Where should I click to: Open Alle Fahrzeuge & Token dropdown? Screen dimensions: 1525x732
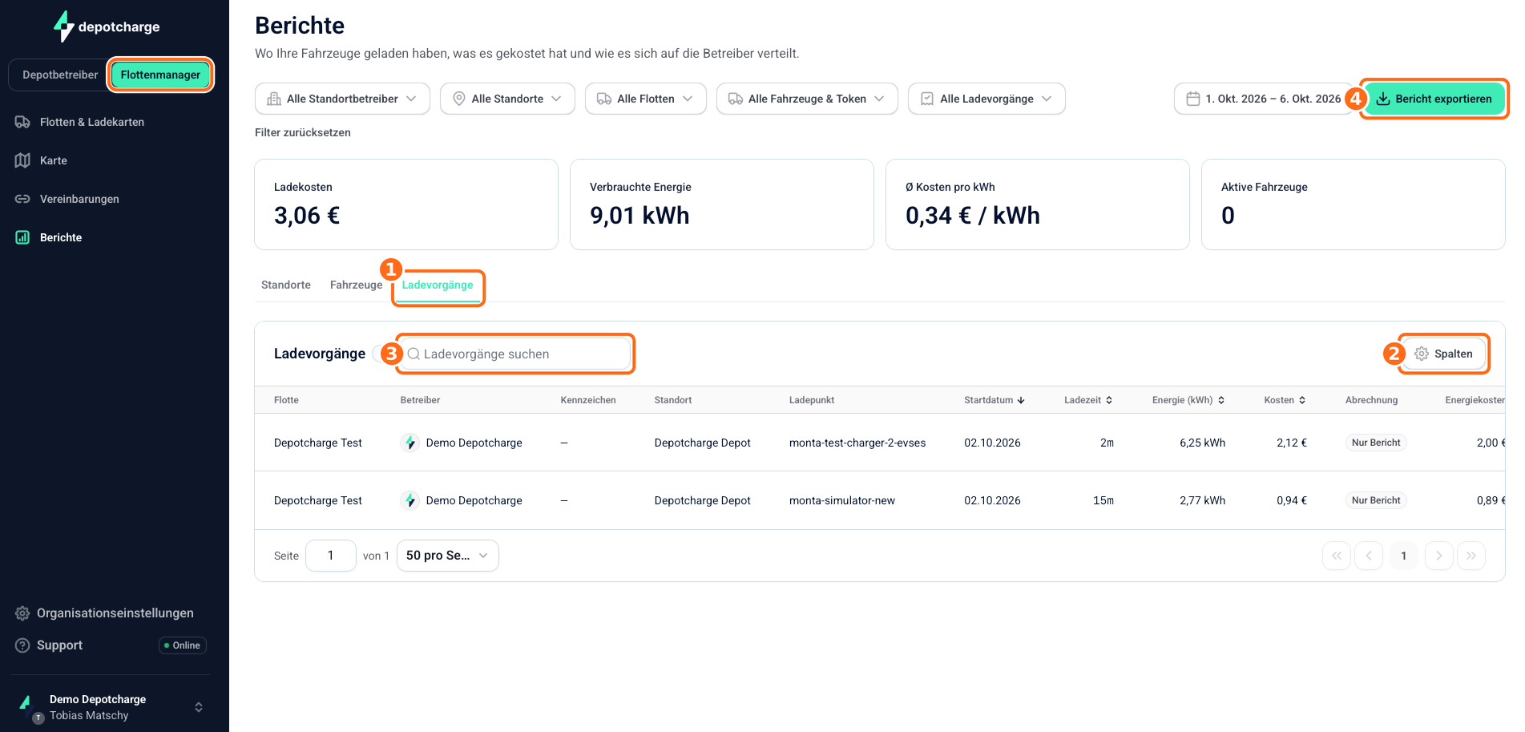[x=807, y=99]
